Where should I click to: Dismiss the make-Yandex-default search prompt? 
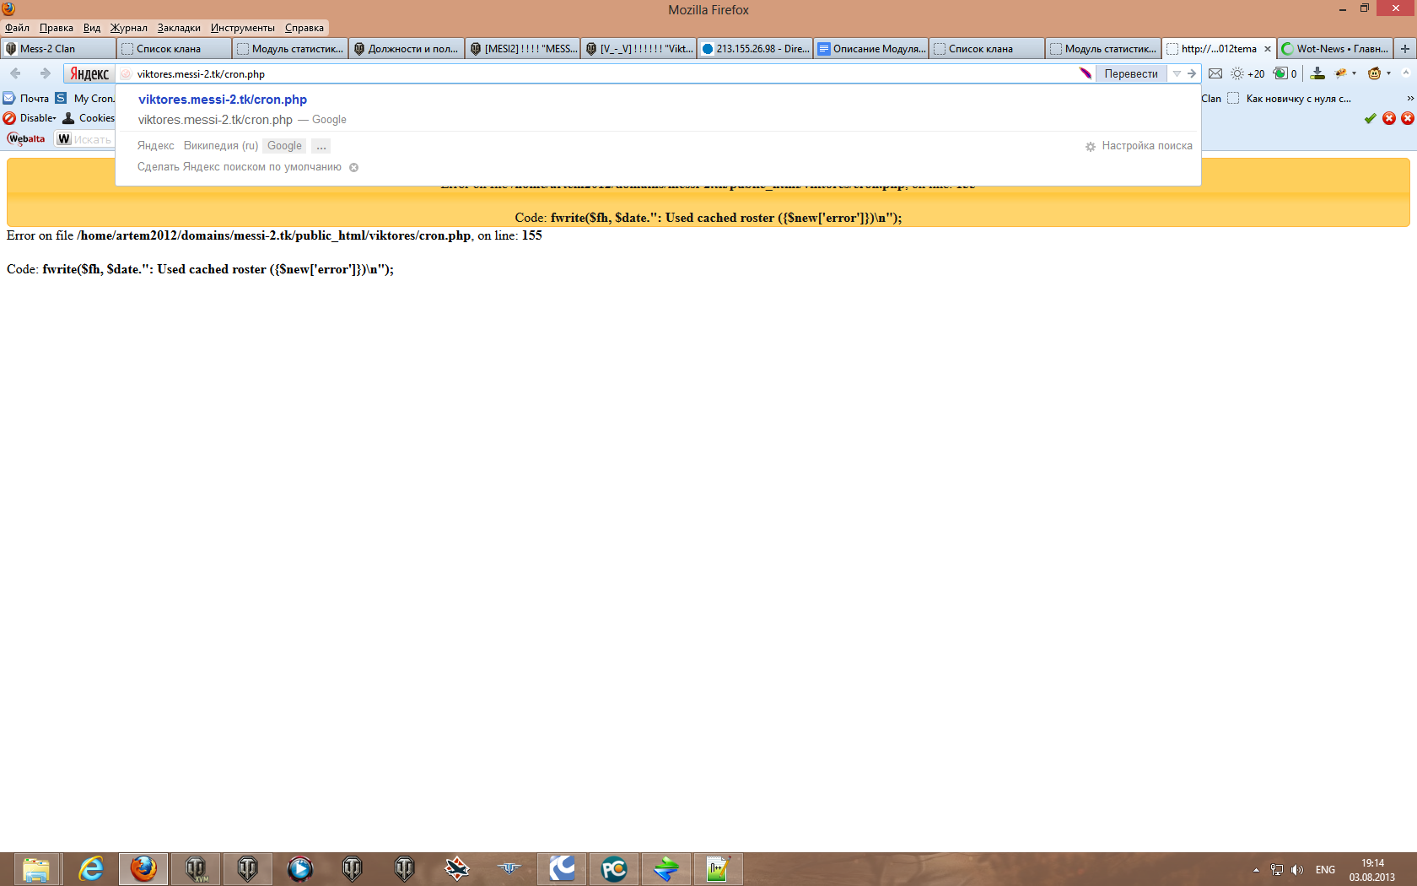354,167
